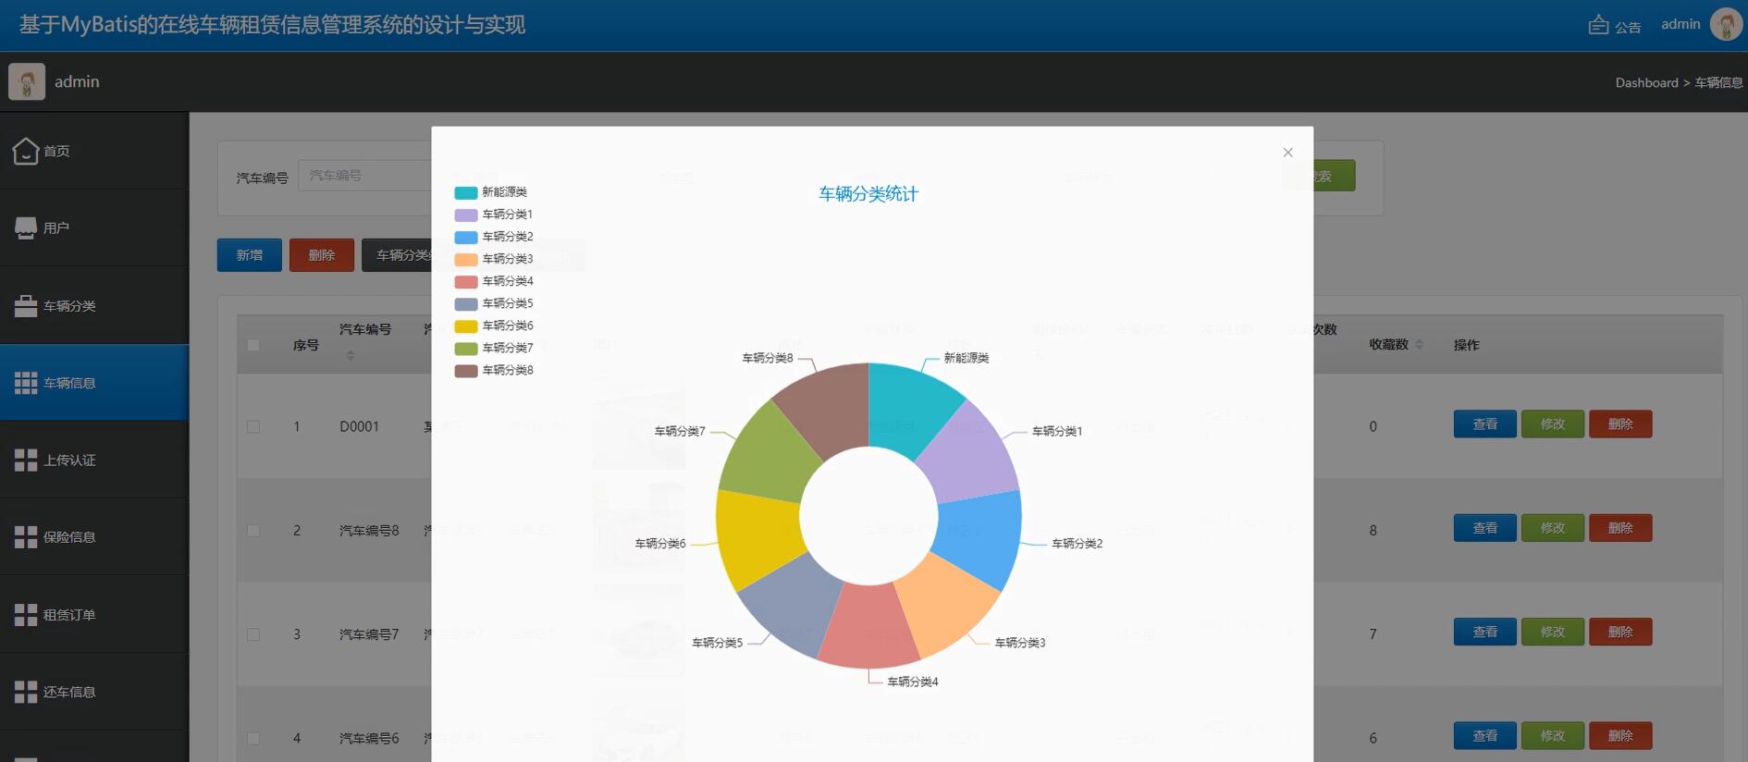Toggle the select-all checkbox in table header
This screenshot has width=1748, height=762.
click(253, 345)
